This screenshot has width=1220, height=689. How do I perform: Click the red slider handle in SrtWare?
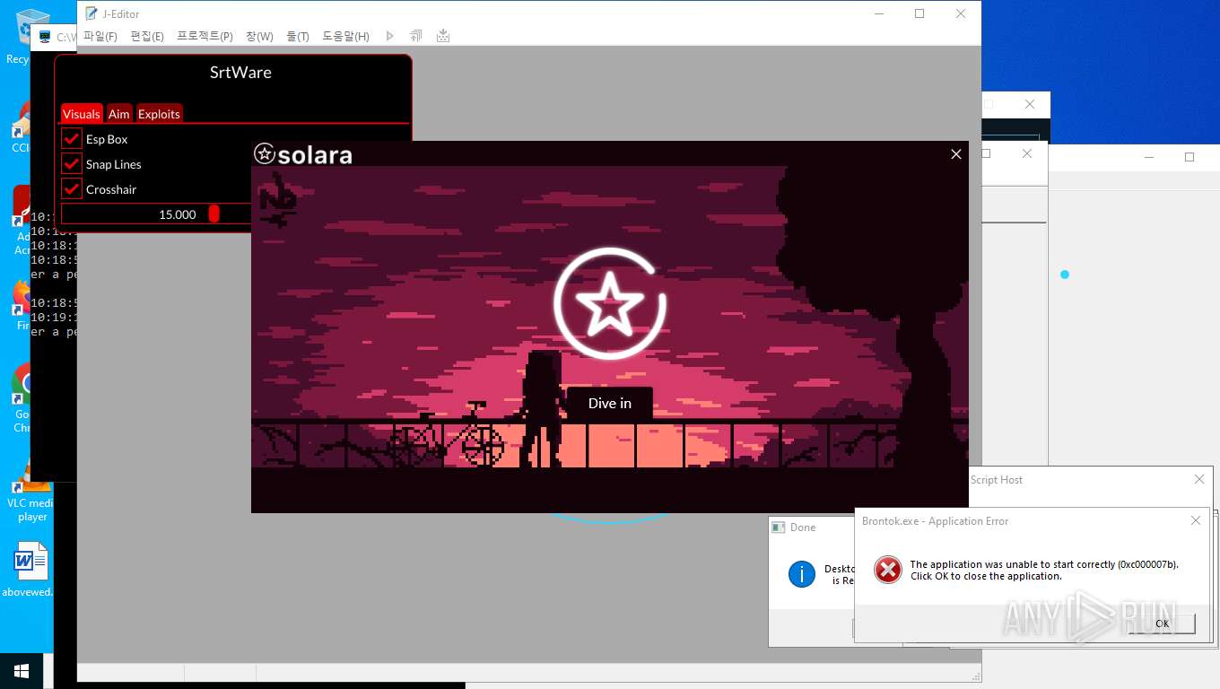(x=213, y=214)
